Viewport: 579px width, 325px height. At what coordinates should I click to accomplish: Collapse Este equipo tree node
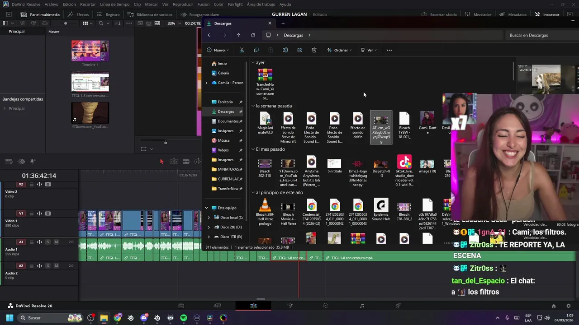tap(206, 208)
